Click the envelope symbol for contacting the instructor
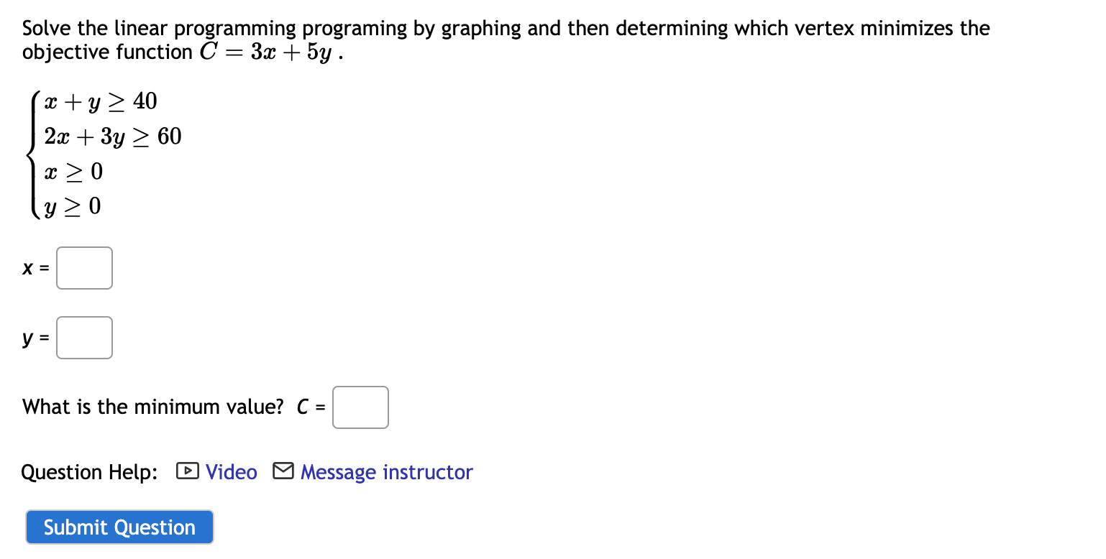1106x559 pixels. [x=283, y=471]
